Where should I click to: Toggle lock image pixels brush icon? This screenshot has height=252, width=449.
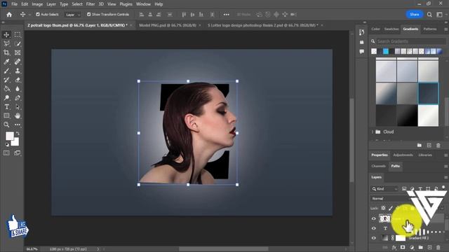click(391, 209)
